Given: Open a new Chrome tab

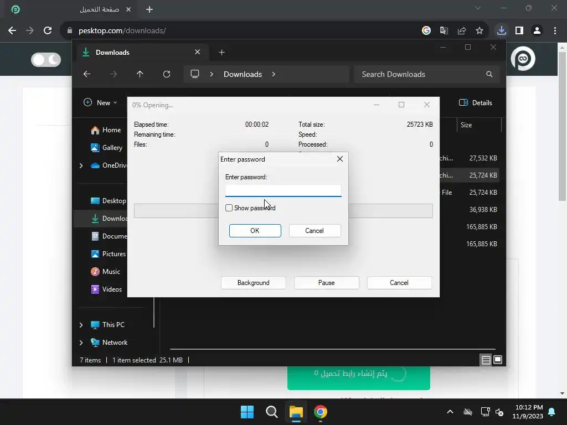Looking at the screenshot, I should [x=150, y=9].
